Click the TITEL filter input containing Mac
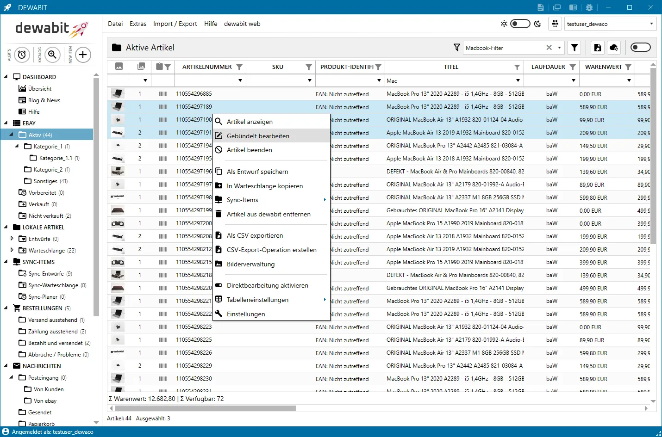 (x=449, y=80)
